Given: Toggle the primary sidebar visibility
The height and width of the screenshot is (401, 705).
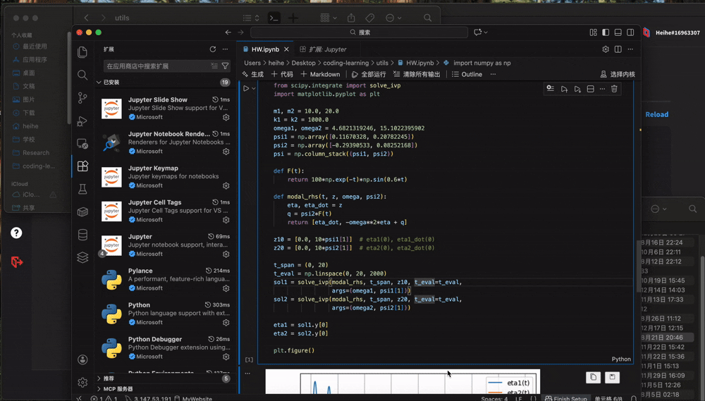Looking at the screenshot, I should pyautogui.click(x=605, y=32).
